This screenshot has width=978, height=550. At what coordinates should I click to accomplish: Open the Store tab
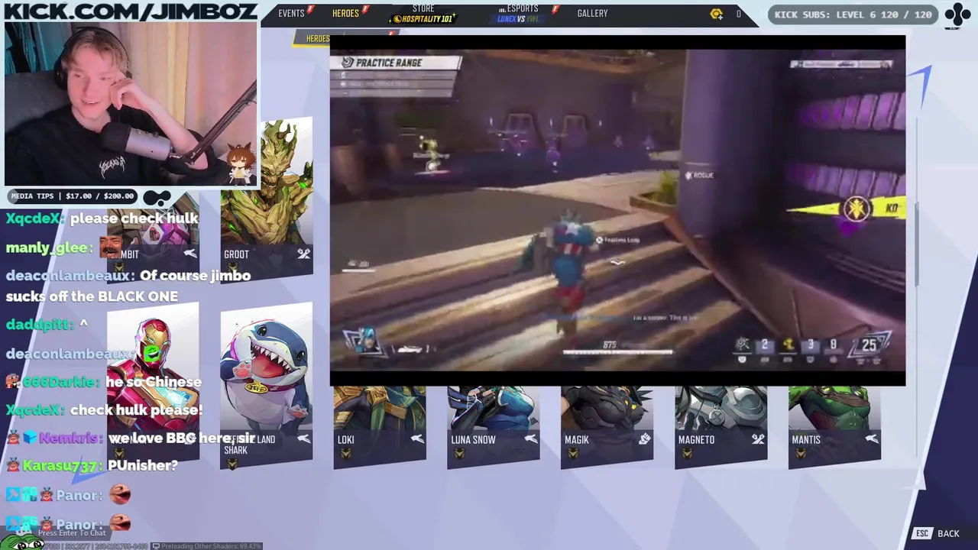point(423,8)
